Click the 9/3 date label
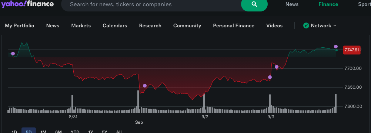 click(x=271, y=117)
